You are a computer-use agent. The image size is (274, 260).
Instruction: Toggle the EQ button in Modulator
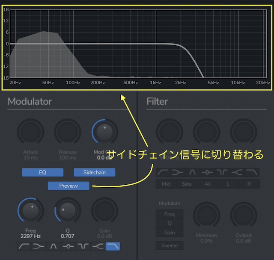pos(42,172)
